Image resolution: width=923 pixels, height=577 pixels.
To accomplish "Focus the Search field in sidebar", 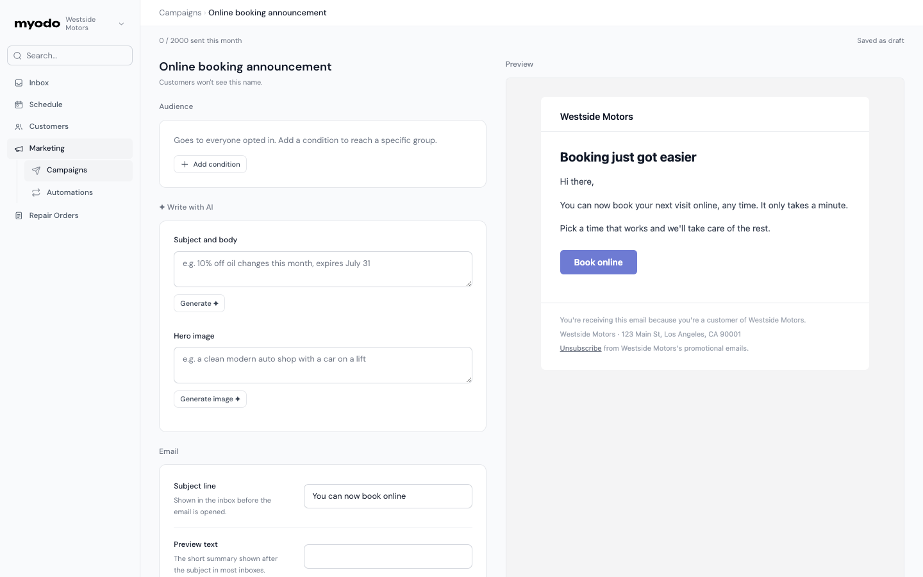I will tap(70, 56).
